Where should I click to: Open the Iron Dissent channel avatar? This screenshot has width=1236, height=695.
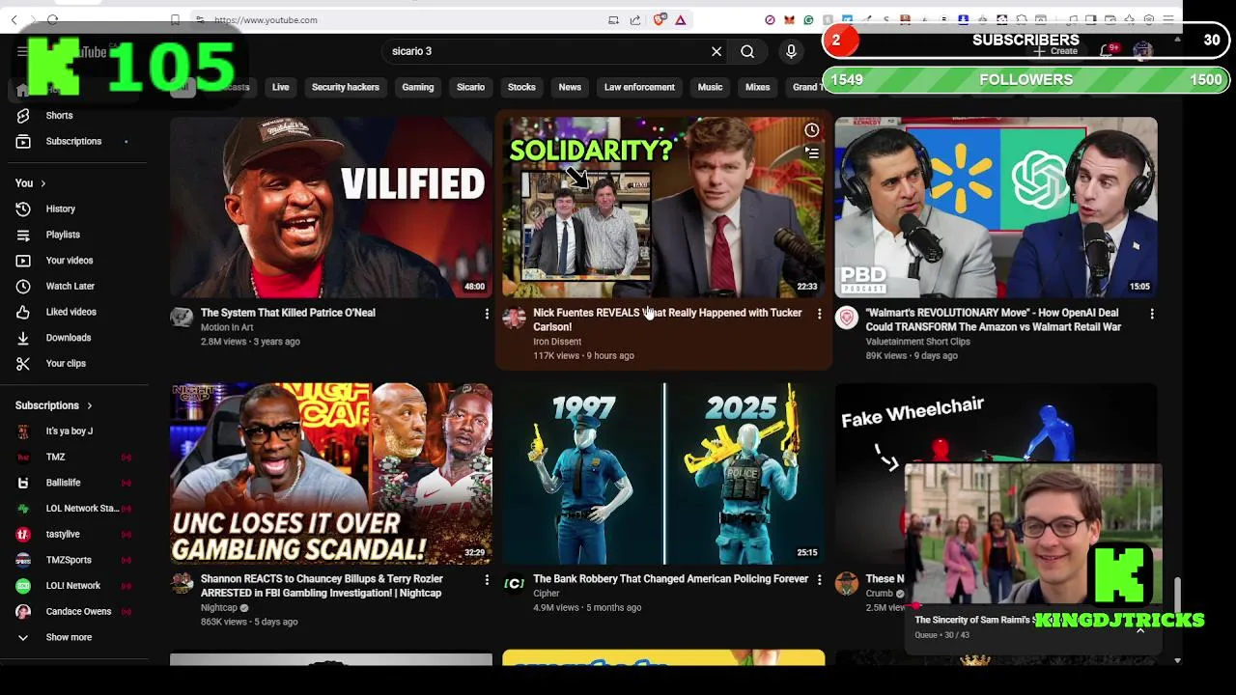[514, 318]
